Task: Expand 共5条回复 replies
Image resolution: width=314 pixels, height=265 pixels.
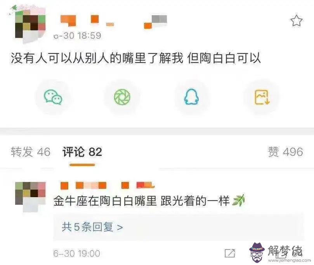Action: (92, 227)
